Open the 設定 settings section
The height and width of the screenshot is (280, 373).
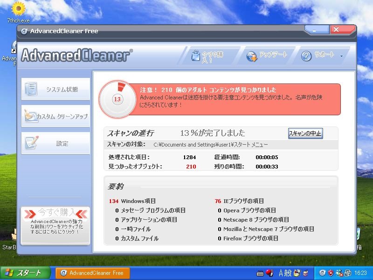pyautogui.click(x=55, y=143)
